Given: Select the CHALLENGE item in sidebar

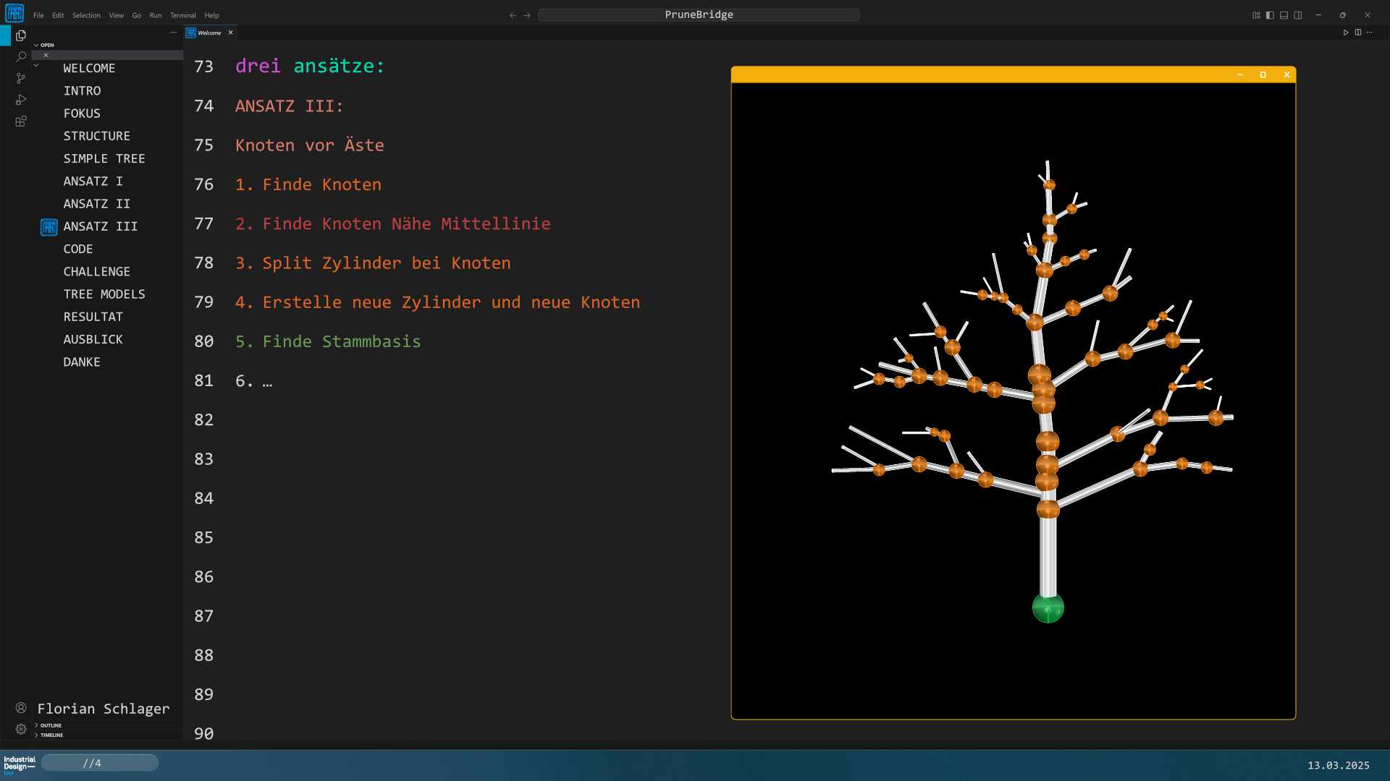Looking at the screenshot, I should click(x=96, y=271).
